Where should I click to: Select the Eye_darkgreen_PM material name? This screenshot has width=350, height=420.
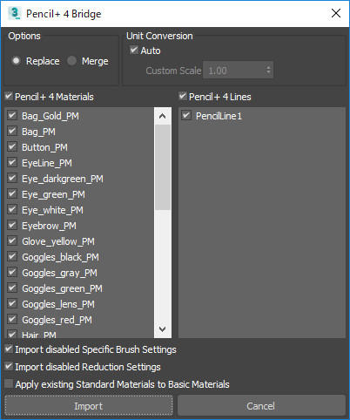(63, 179)
